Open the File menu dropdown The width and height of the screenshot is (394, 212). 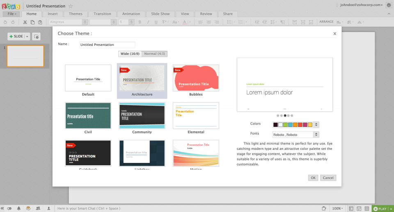click(x=11, y=14)
